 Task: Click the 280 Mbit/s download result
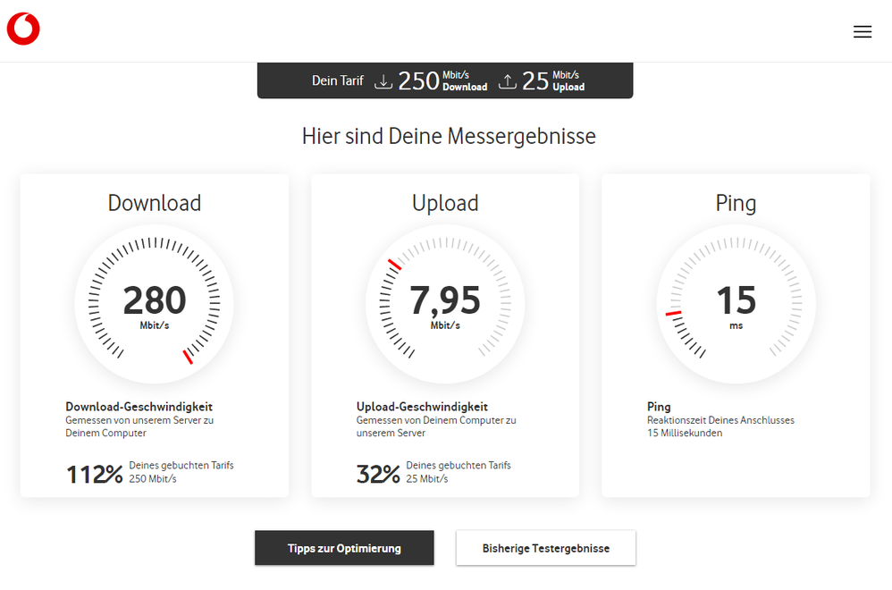click(154, 301)
